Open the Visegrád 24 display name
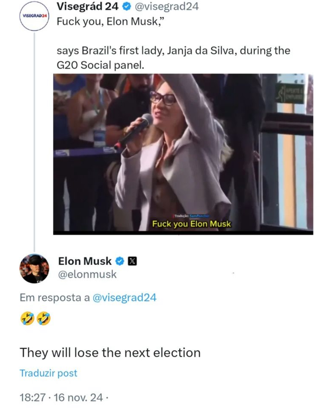Viewport: 332px width, 410px height. click(88, 6)
